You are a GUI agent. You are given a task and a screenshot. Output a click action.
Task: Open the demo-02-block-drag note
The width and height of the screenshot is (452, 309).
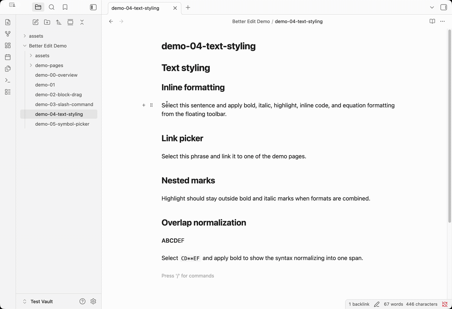pyautogui.click(x=58, y=94)
